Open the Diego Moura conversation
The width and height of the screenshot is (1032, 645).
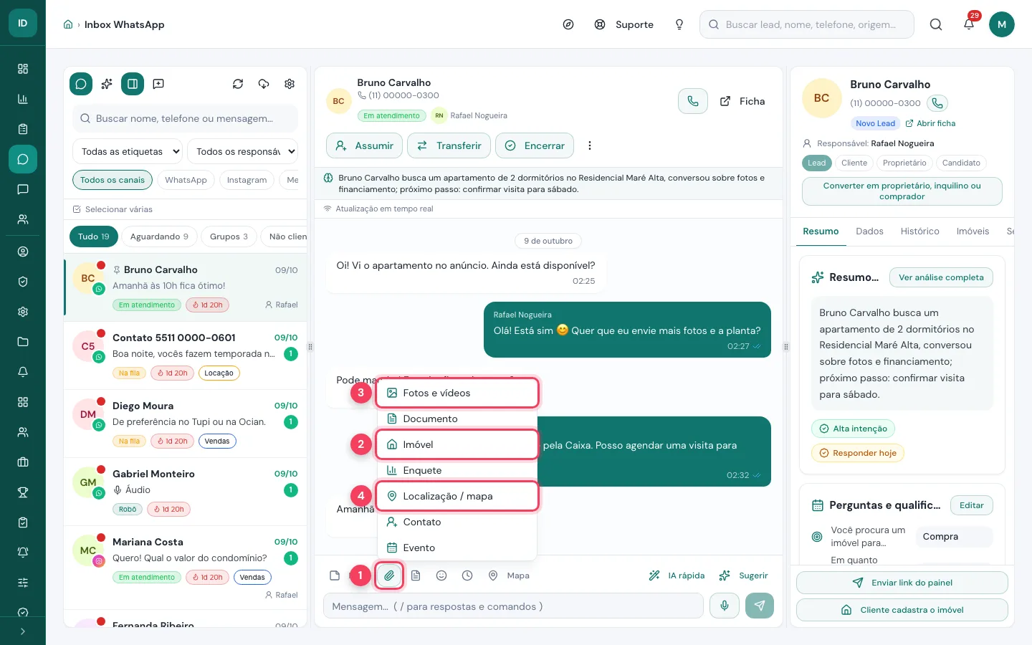pyautogui.click(x=186, y=424)
